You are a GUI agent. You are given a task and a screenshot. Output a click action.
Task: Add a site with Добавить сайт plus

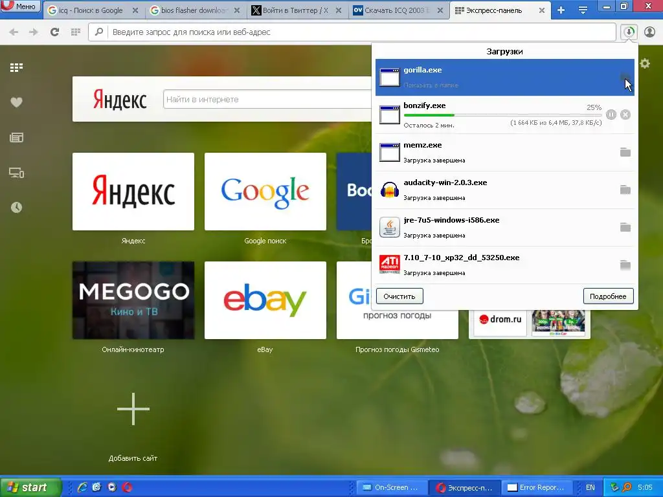click(x=133, y=409)
